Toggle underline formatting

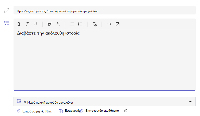tap(35, 24)
